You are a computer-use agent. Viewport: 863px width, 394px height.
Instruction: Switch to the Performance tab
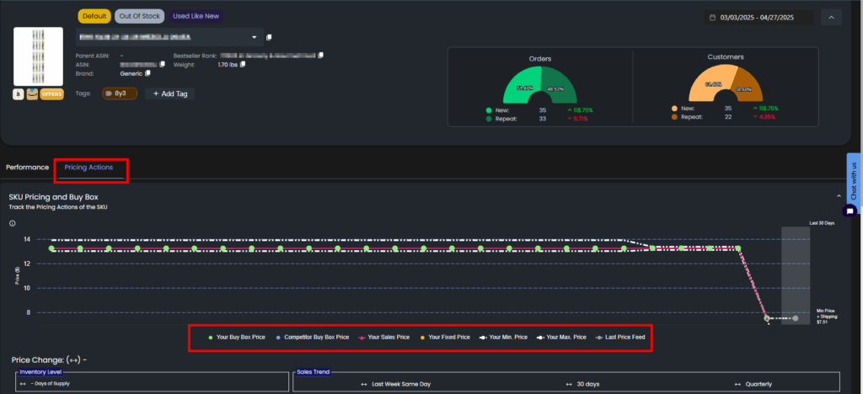tap(28, 167)
